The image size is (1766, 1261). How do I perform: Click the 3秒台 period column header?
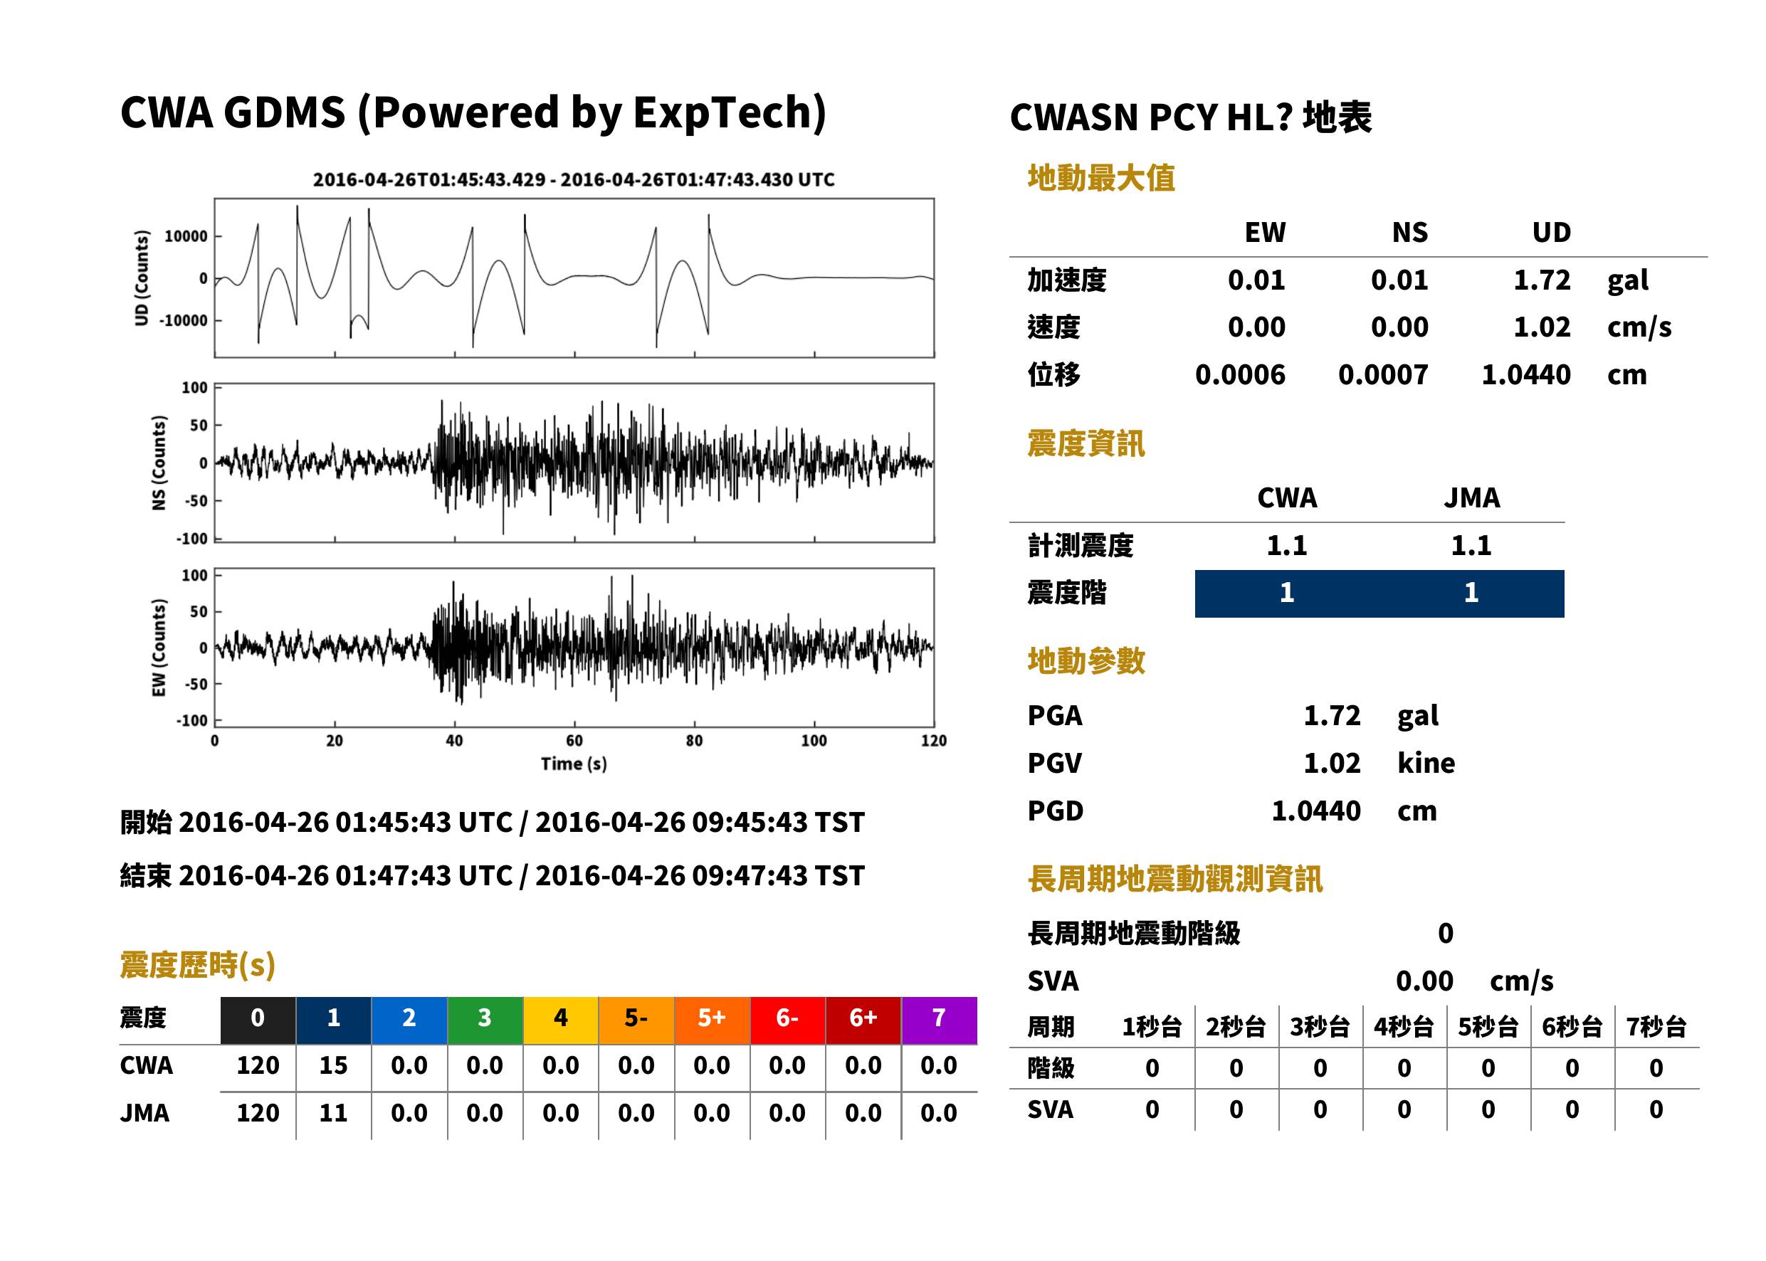coord(1320,1026)
